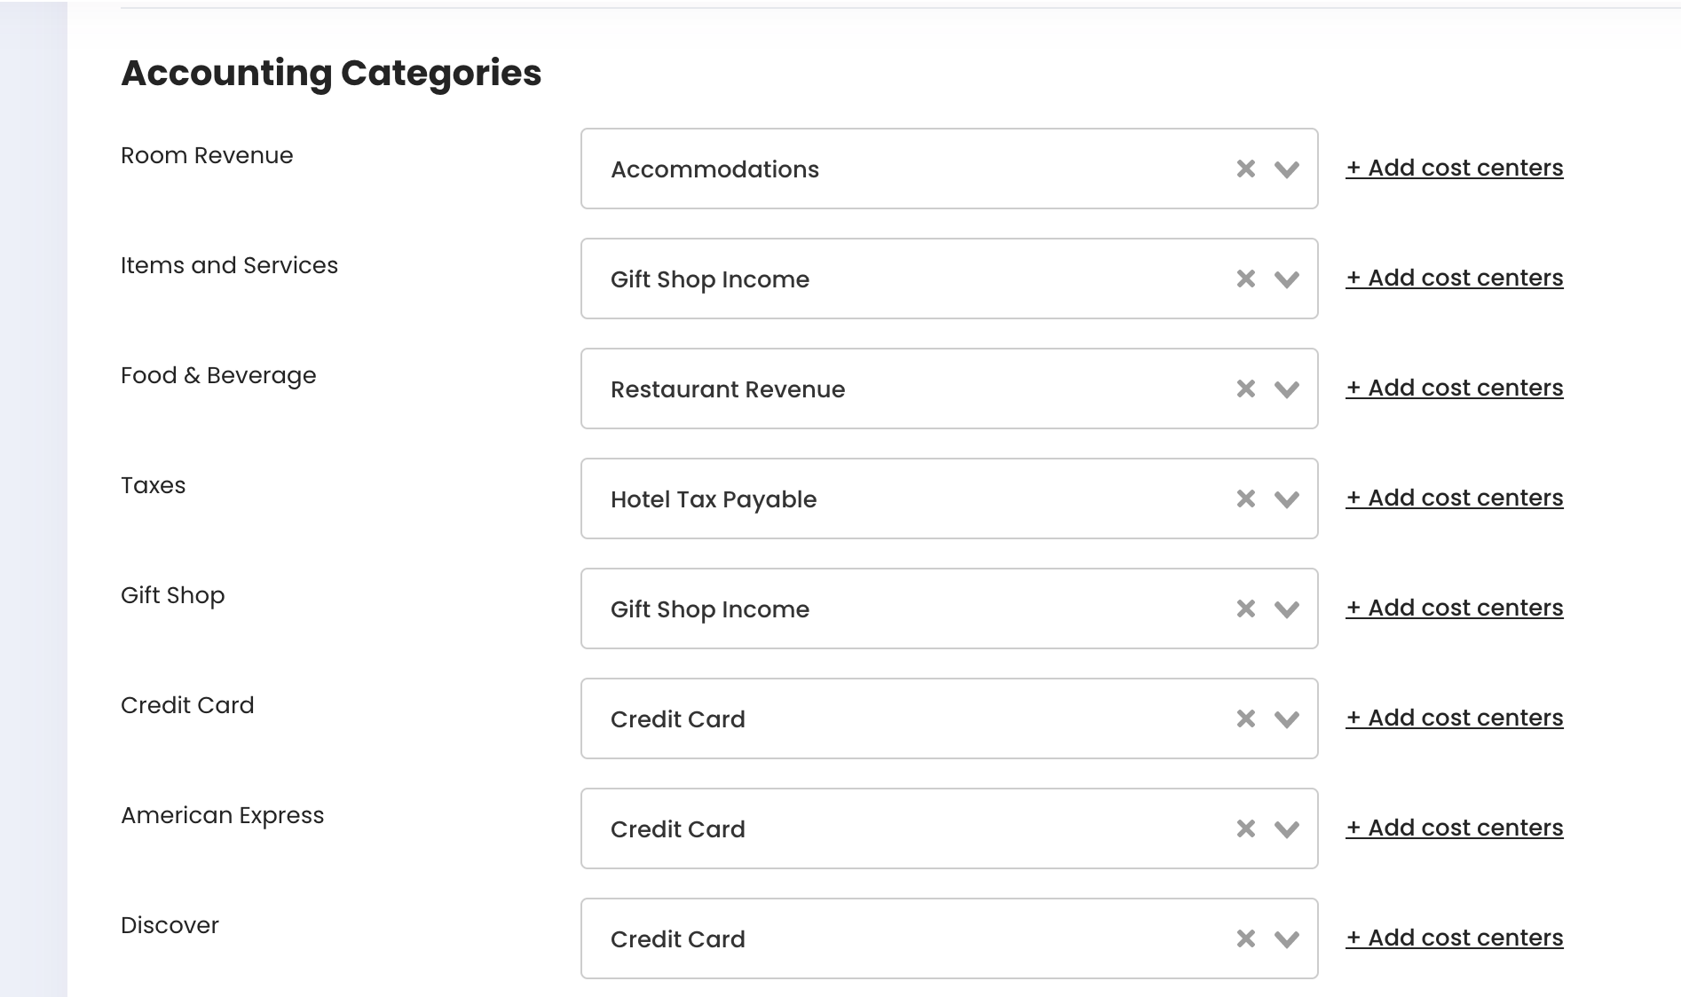Remove the American Express category selection
The height and width of the screenshot is (997, 1681).
tap(1245, 828)
